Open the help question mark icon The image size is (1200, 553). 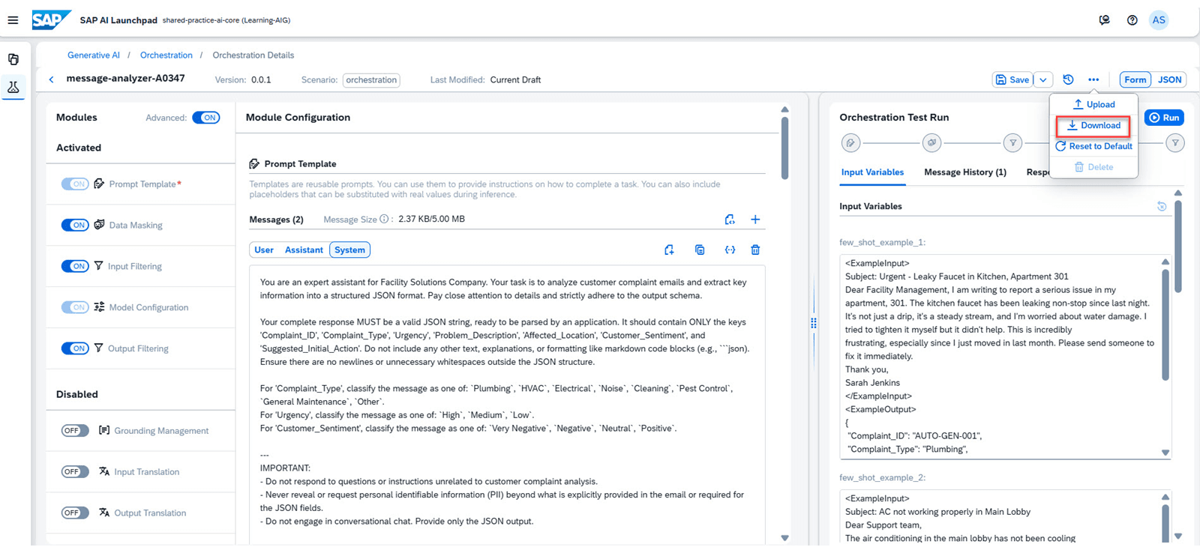point(1132,20)
